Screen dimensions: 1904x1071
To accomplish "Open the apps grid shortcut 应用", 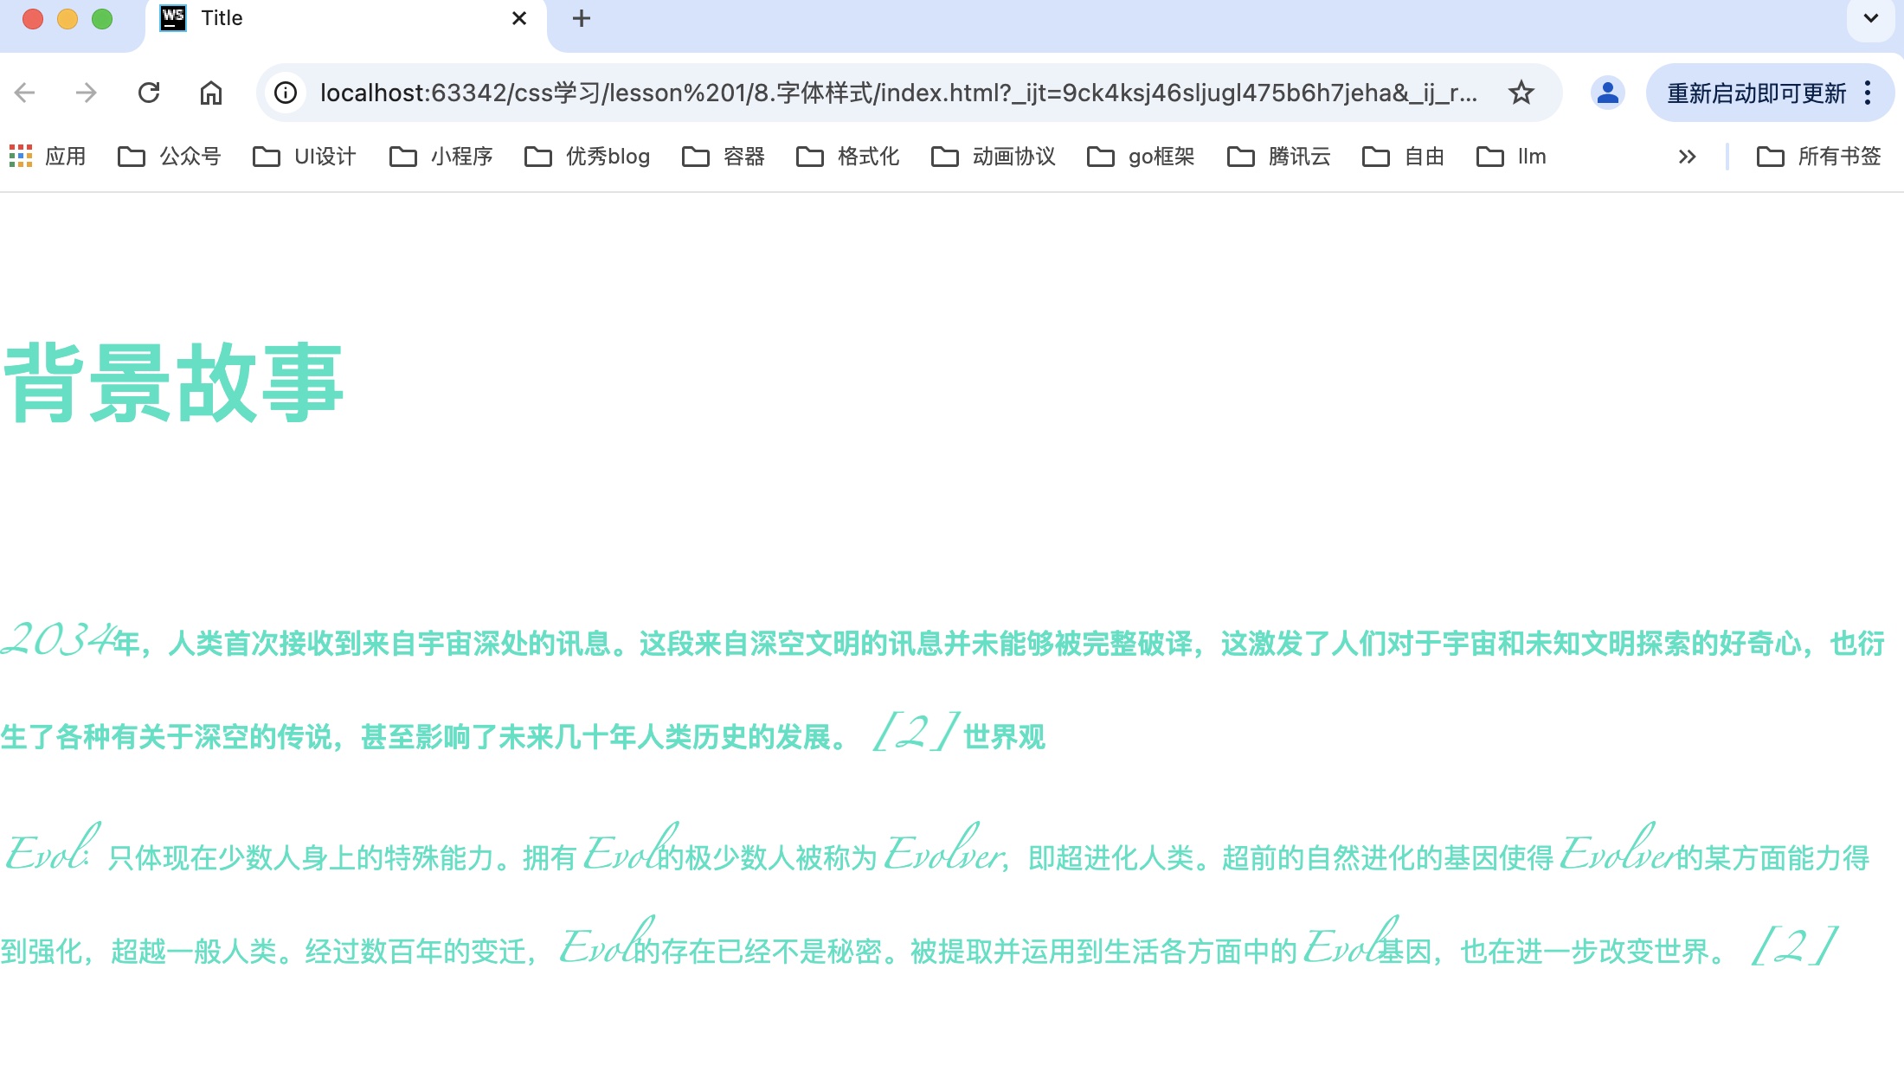I will [x=48, y=157].
